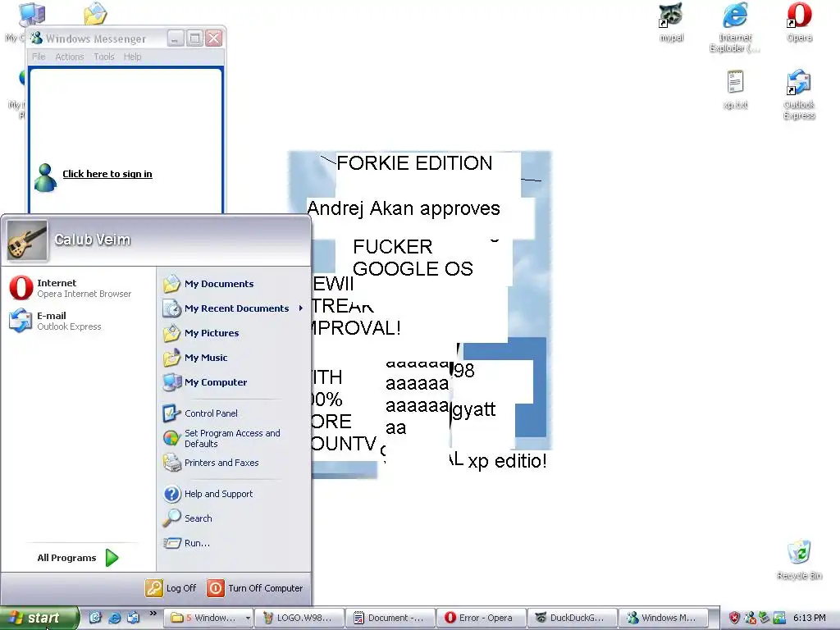The image size is (840, 630).
Task: Expand quick launch overflow chevron
Action: pyautogui.click(x=153, y=614)
